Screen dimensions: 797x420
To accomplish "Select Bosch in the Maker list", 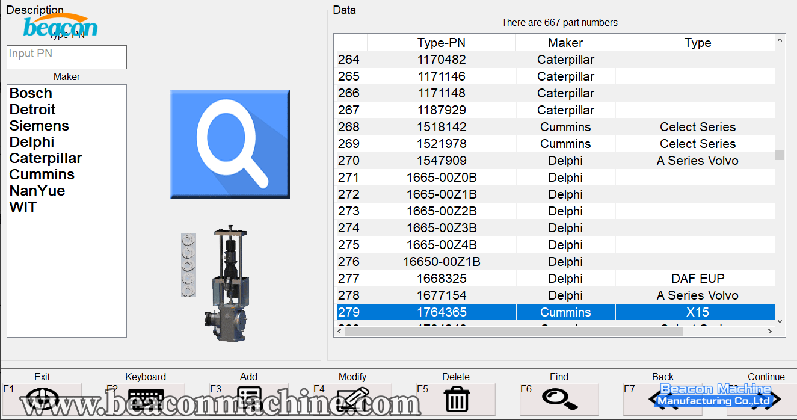I will tap(31, 93).
